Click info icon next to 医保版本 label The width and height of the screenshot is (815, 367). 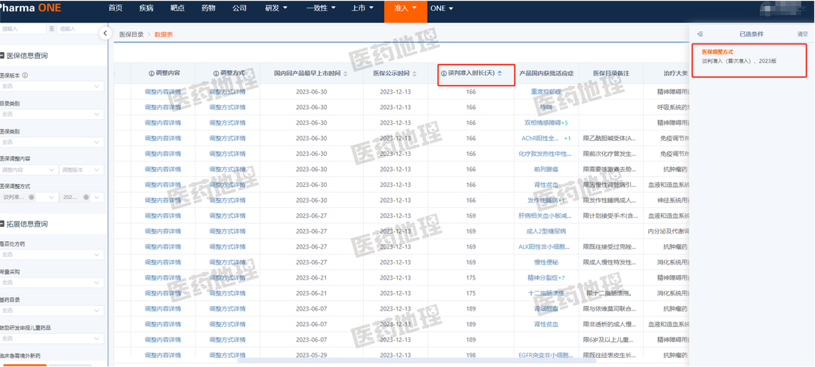[x=25, y=75]
